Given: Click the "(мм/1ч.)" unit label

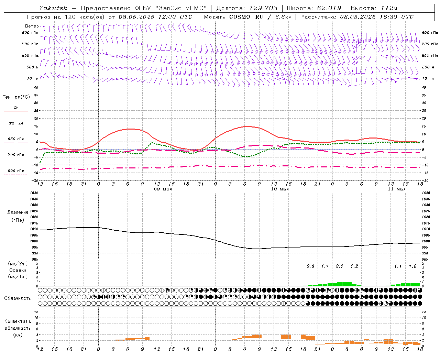Looking at the screenshot, I should 18,277.
